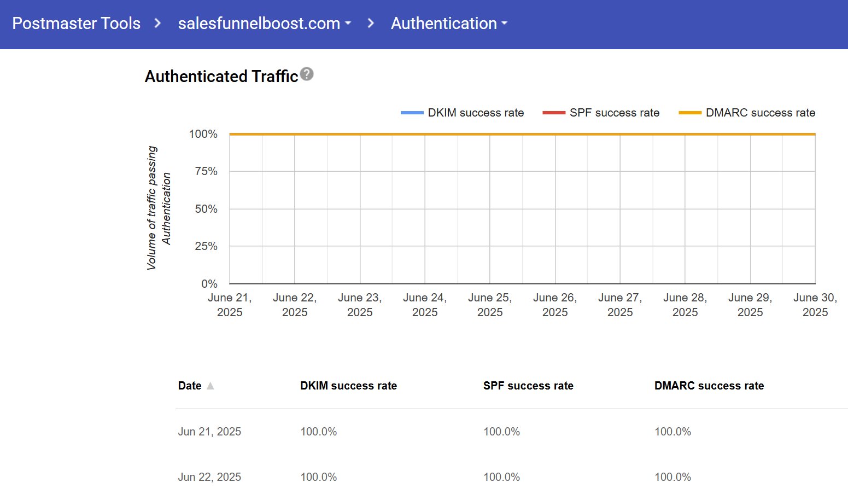Screen dimensions: 848x500
Task: Click the blue DKIM legend line marker
Action: coord(412,113)
